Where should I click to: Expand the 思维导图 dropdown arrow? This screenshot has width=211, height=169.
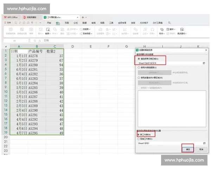click(x=91, y=34)
